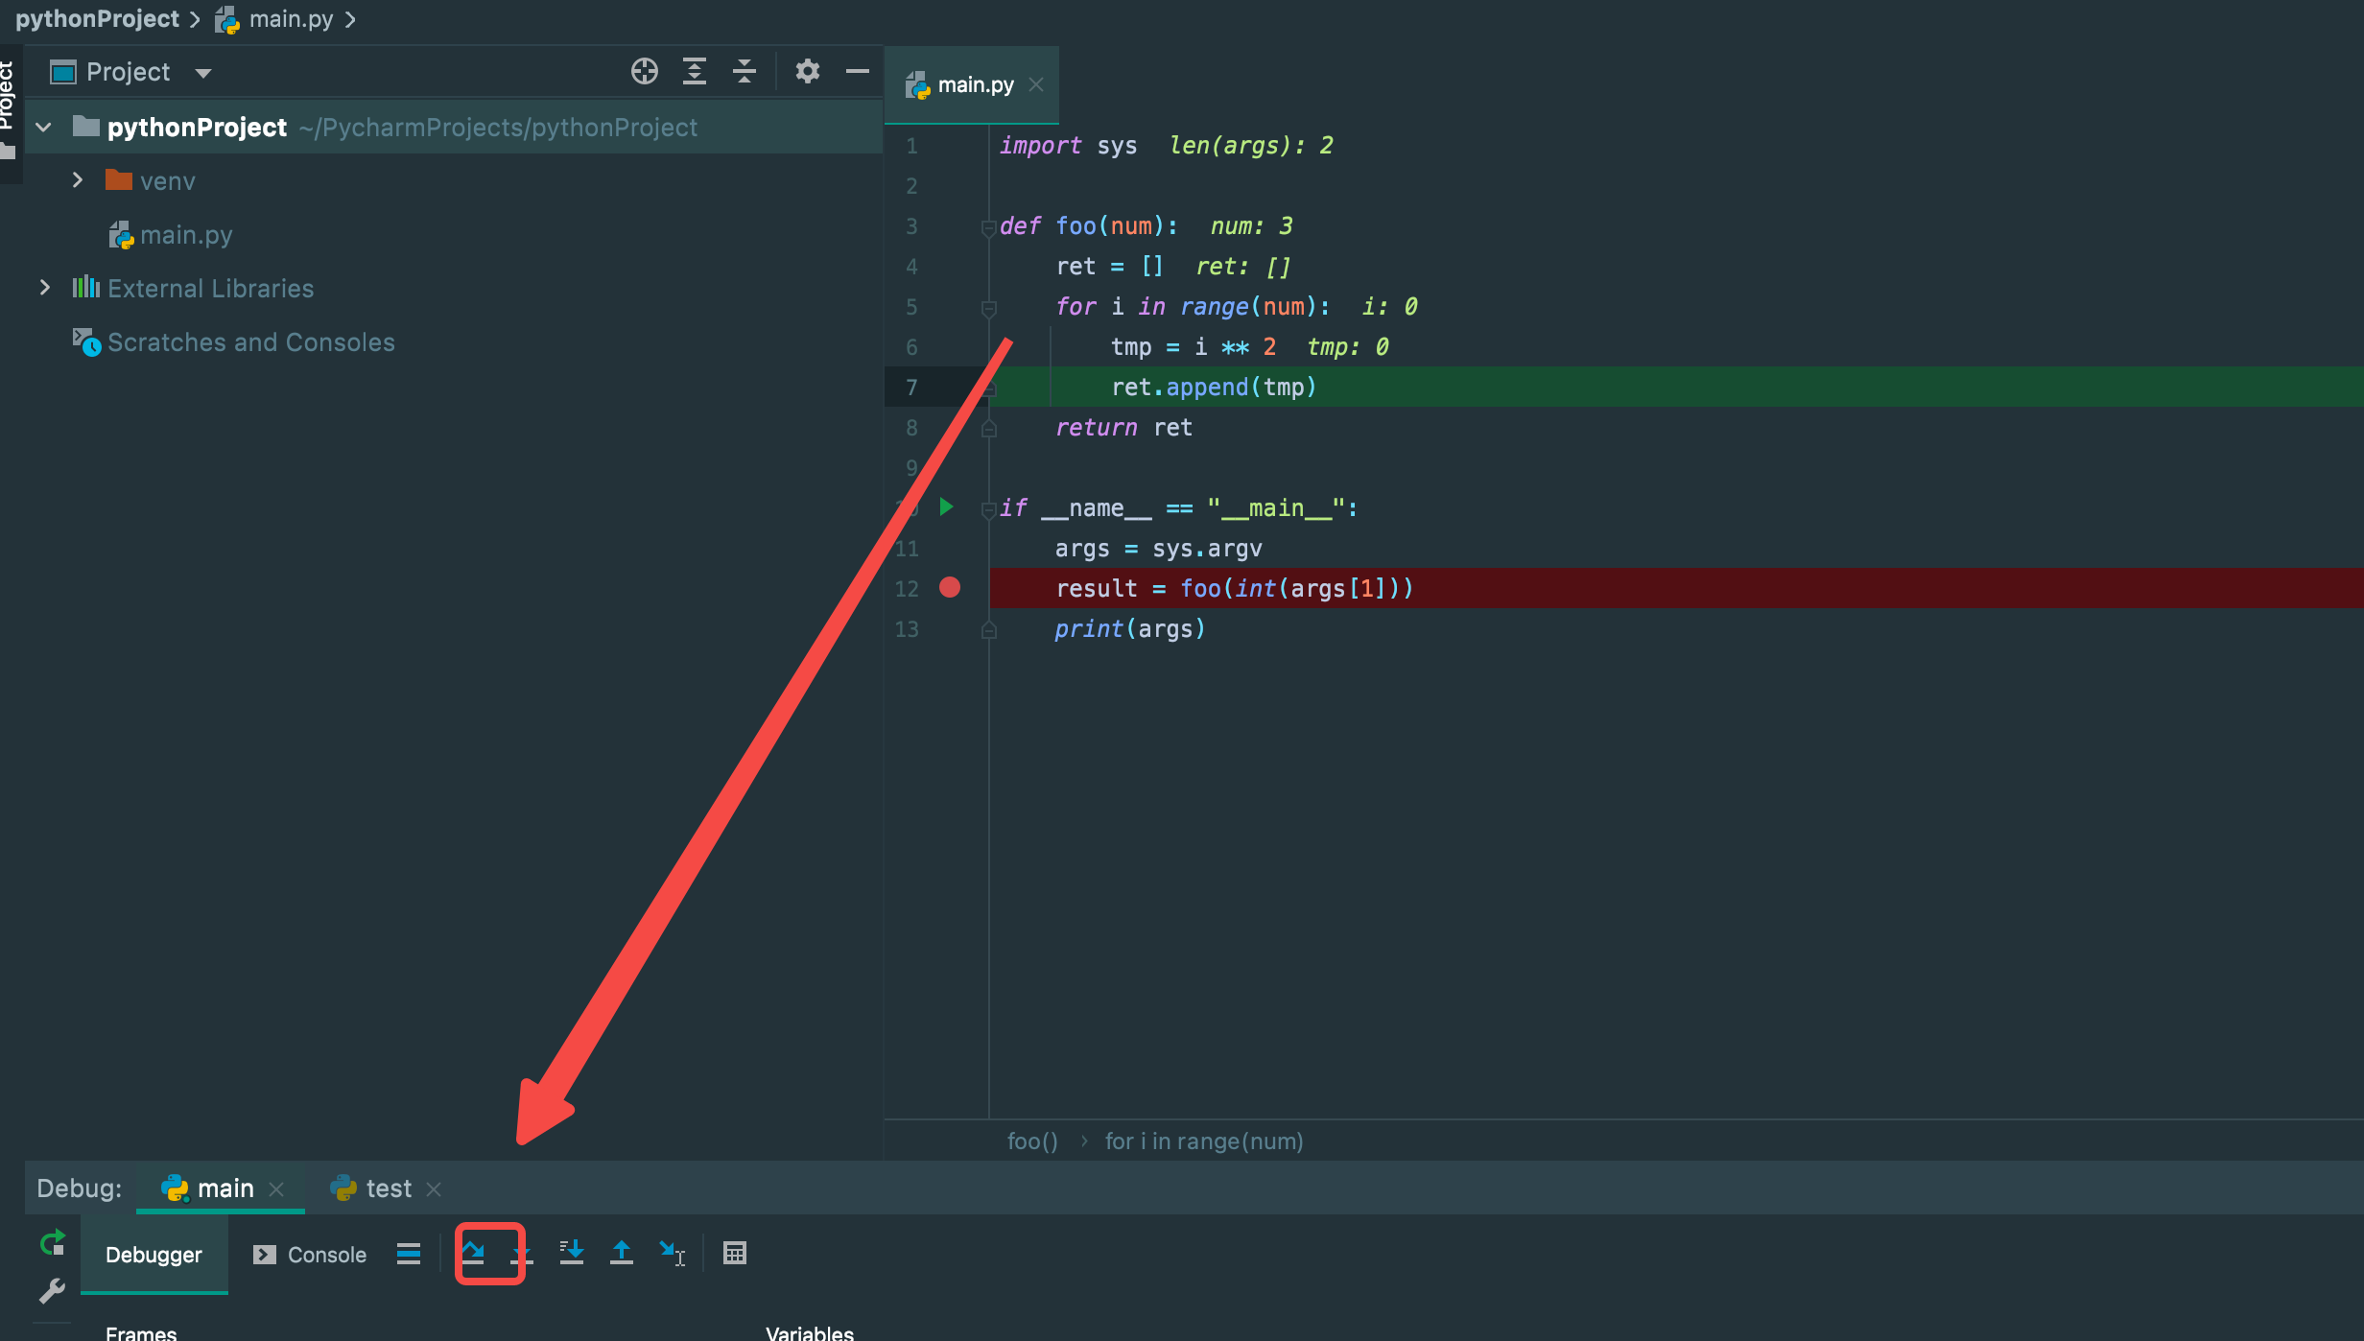Click the pythonProject path text
The image size is (2364, 1341).
[498, 128]
